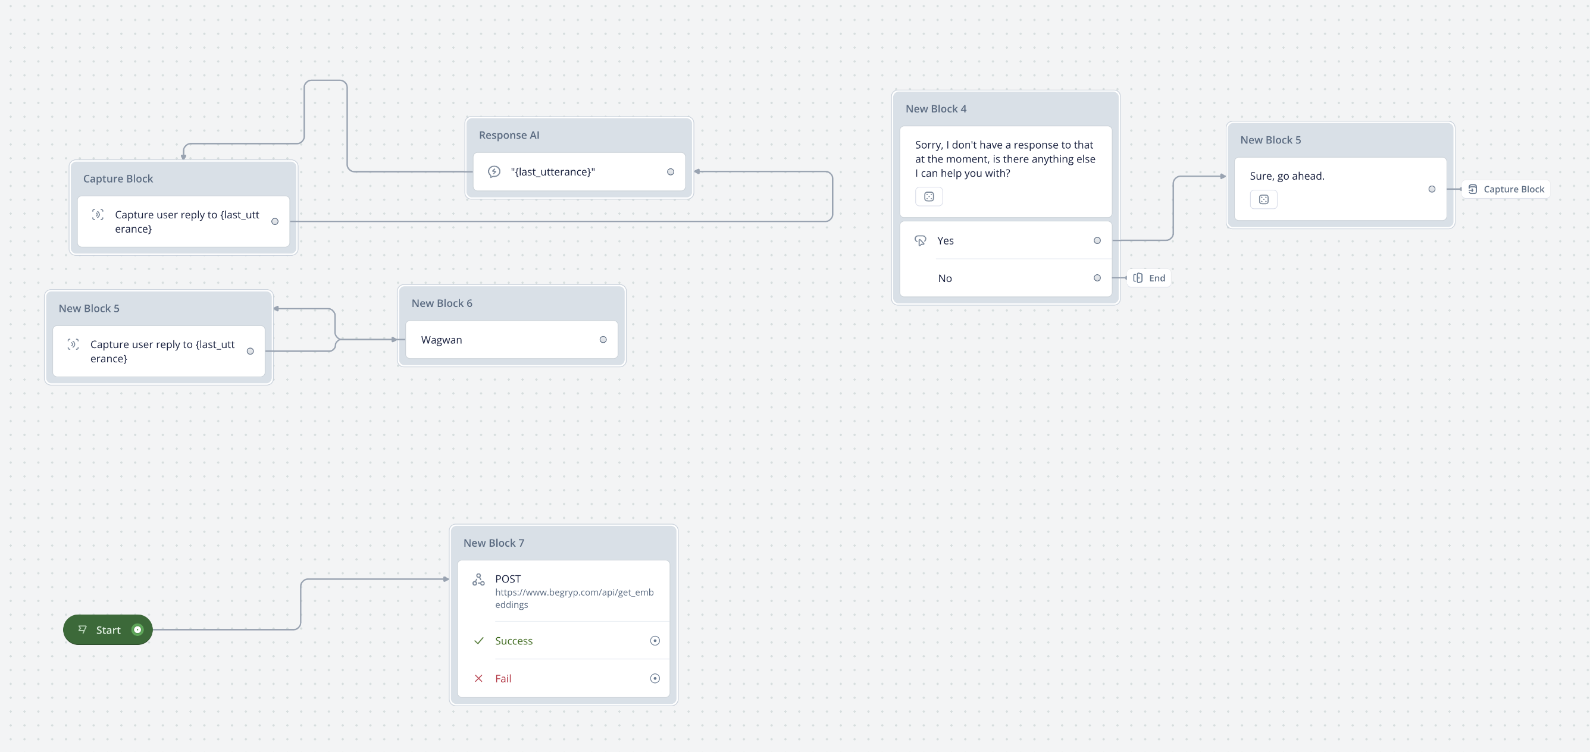Click the New Block 7 header title
The width and height of the screenshot is (1590, 752).
click(494, 543)
